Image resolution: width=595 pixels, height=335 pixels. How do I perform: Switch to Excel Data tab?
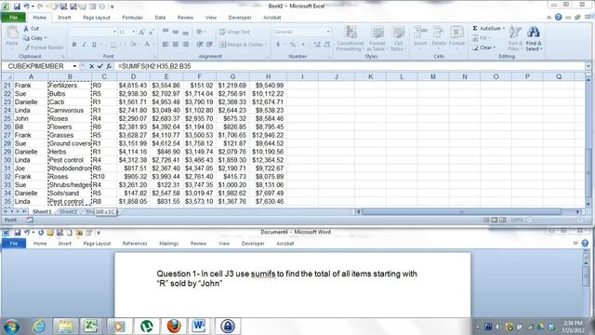click(160, 18)
